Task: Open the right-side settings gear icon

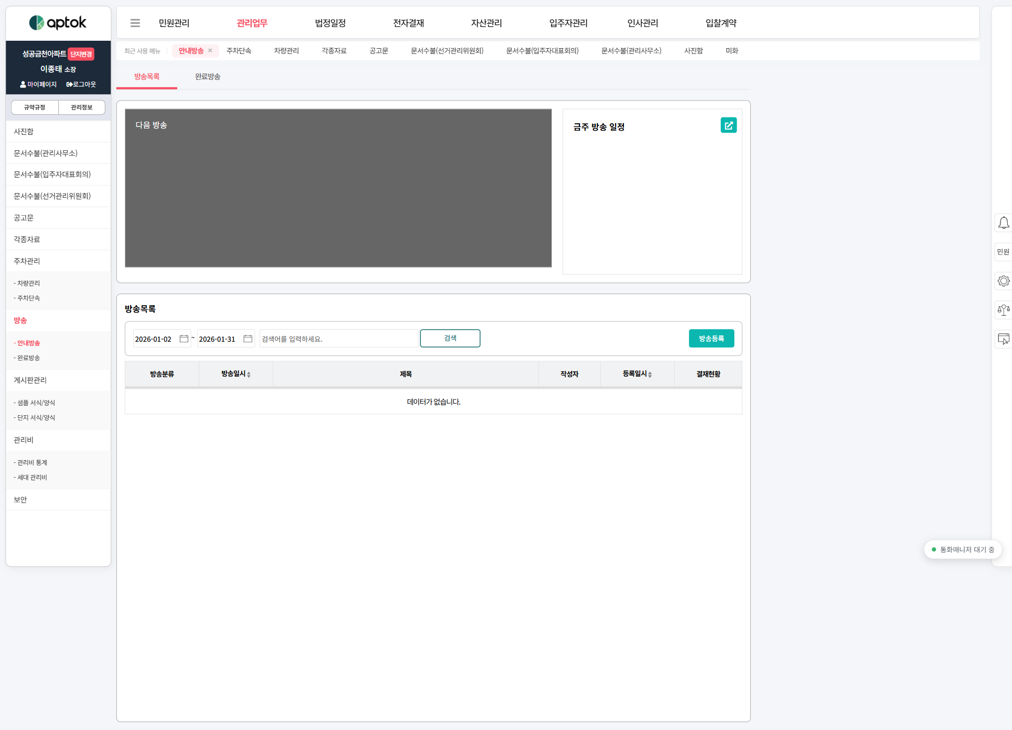Action: tap(1003, 281)
